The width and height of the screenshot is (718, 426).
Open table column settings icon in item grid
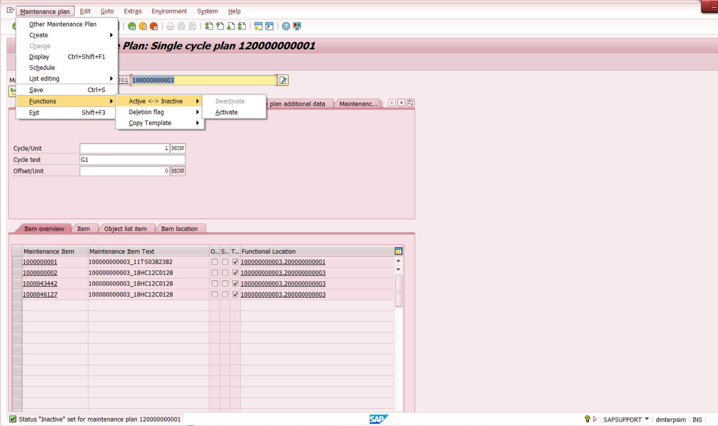pos(398,251)
